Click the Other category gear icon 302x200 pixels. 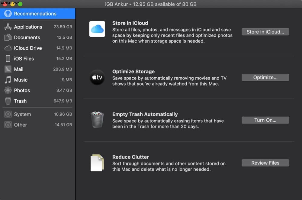8,125
